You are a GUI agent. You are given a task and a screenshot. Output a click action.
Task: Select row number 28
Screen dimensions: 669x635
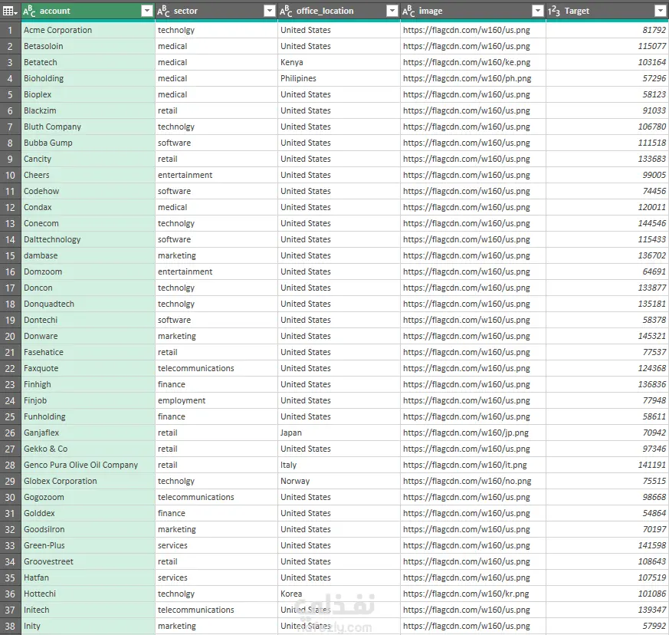click(10, 465)
